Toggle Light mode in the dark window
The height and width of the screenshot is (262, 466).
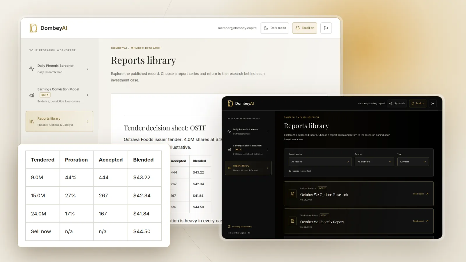click(x=397, y=103)
